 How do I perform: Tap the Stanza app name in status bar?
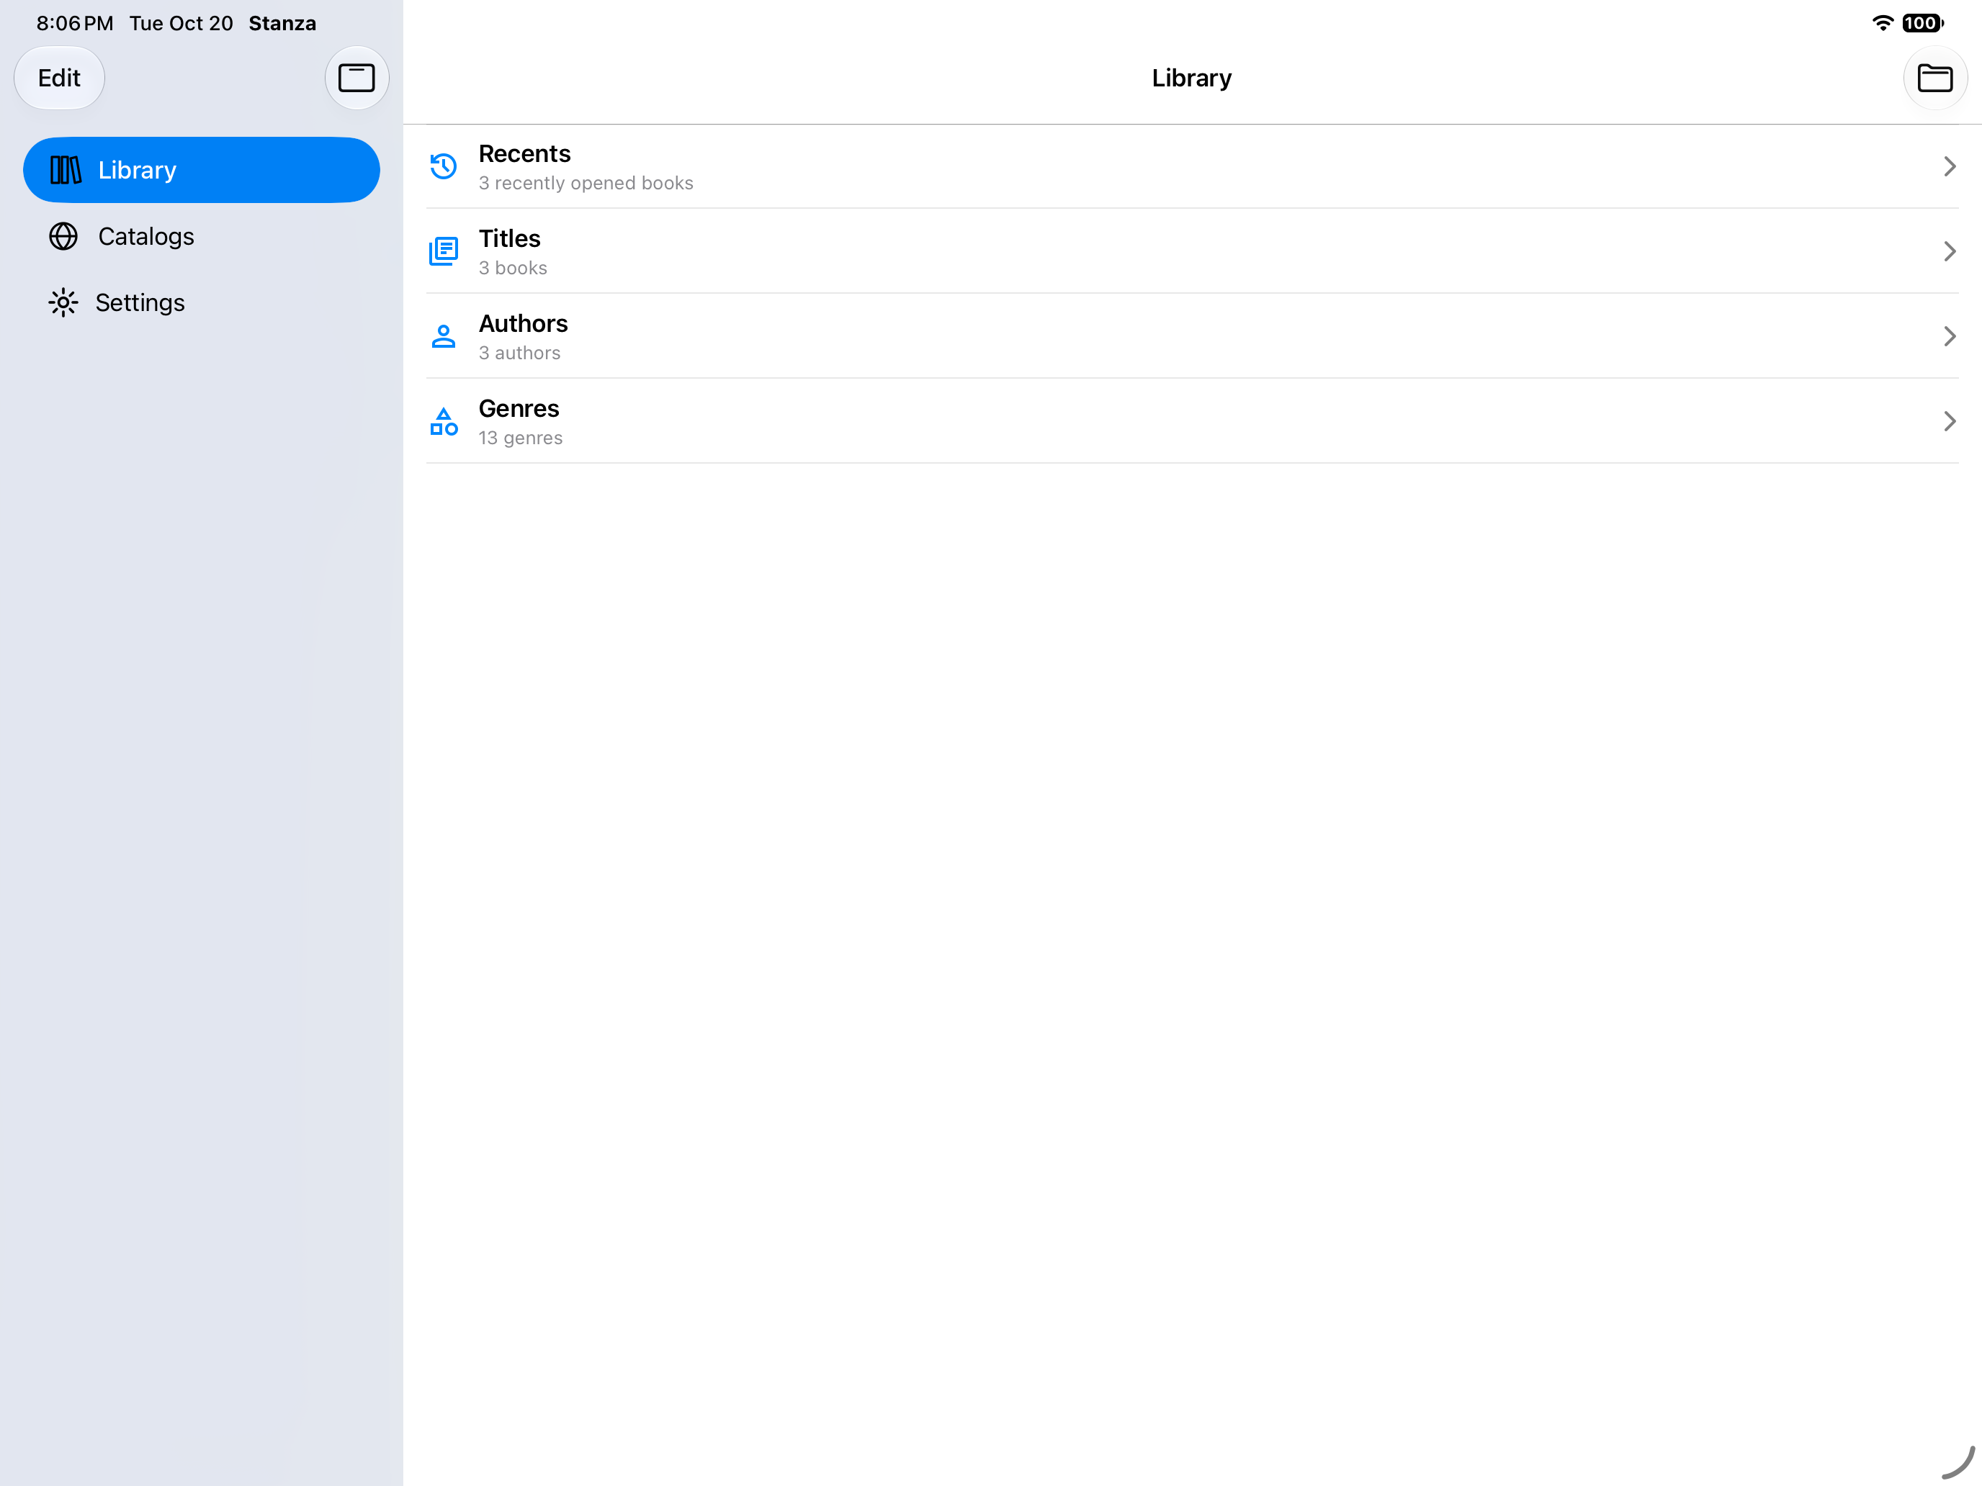[x=282, y=23]
